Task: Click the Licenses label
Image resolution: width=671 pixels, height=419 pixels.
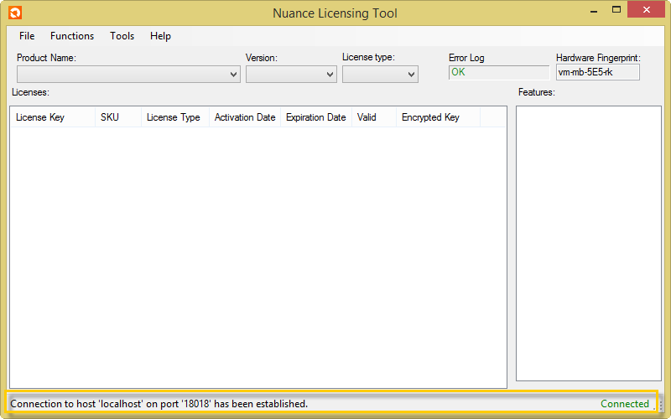Action: (x=30, y=92)
